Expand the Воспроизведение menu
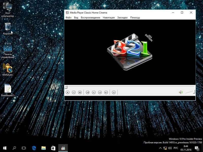203x152 pixels. 90,18
